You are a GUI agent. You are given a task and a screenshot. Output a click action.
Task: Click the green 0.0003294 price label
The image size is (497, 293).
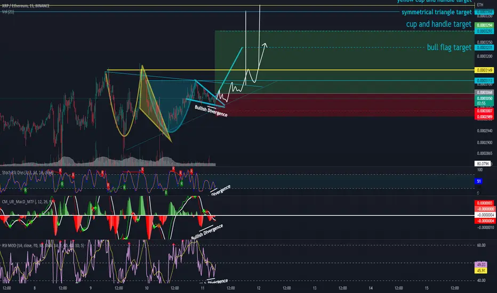484,26
